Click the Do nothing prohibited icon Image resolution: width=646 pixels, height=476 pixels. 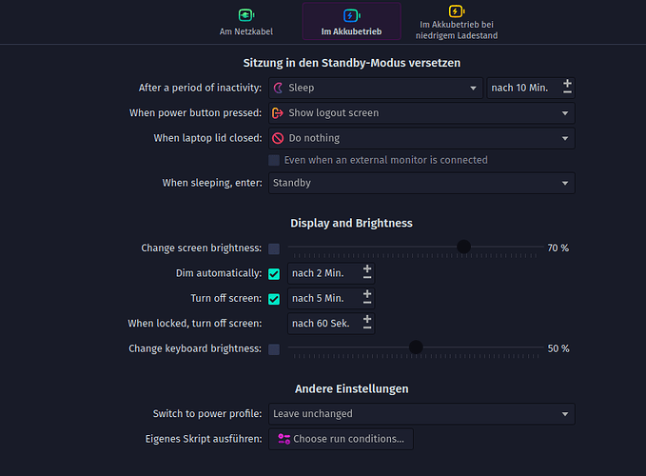[x=279, y=138]
